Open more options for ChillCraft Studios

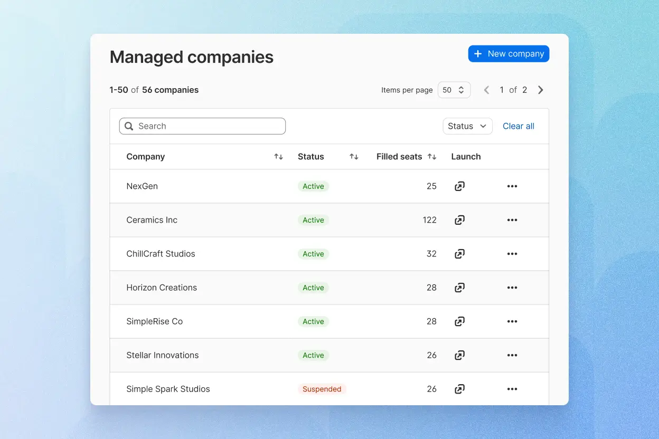point(512,254)
